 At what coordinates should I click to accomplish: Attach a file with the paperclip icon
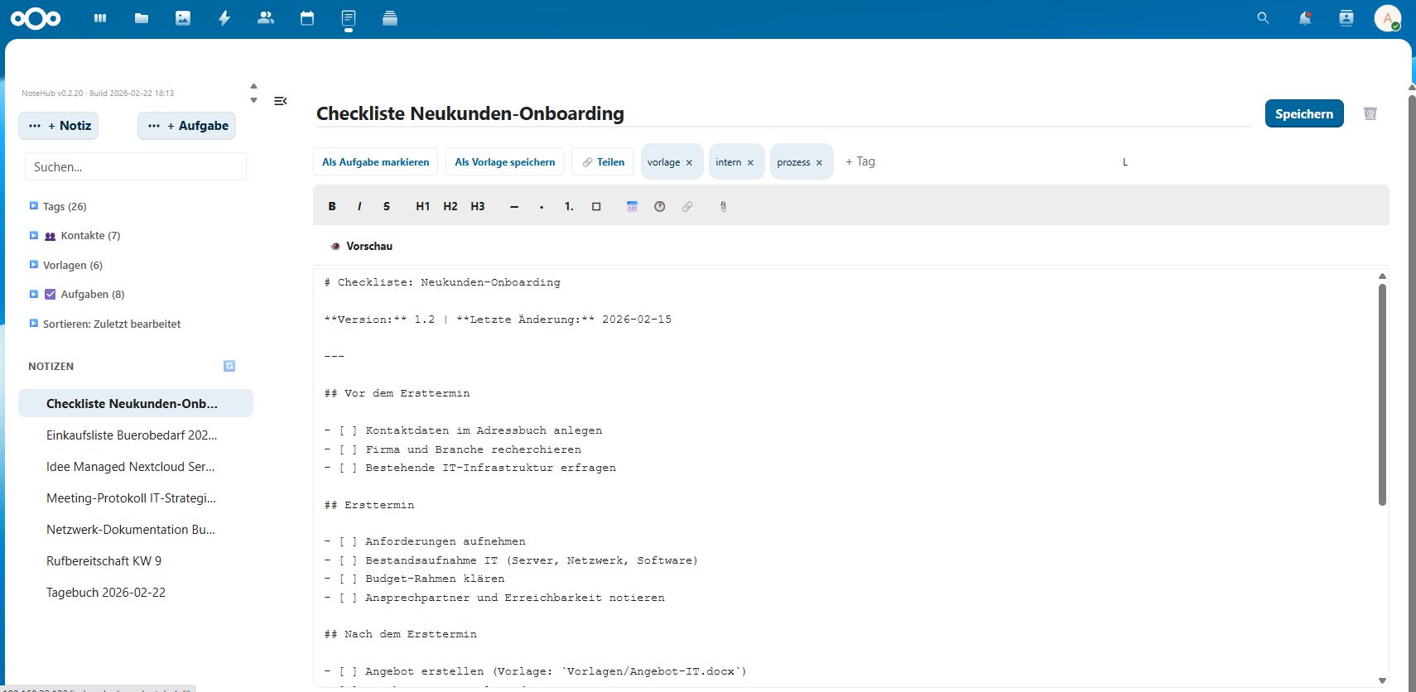[723, 207]
